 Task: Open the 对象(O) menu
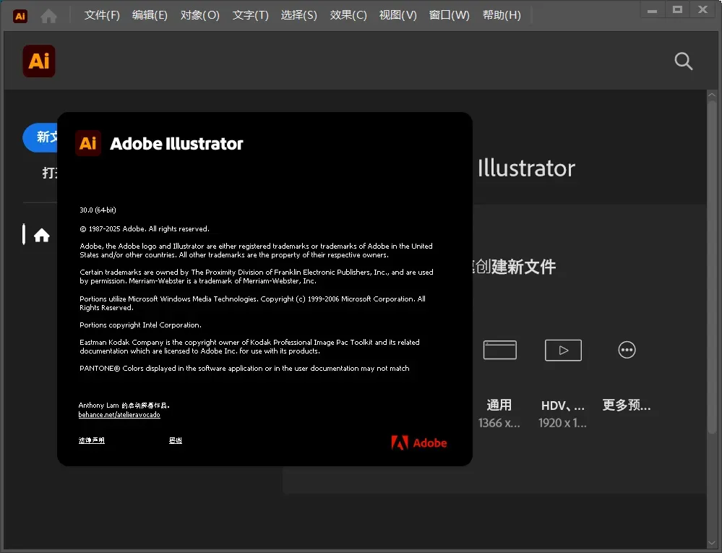pyautogui.click(x=200, y=15)
